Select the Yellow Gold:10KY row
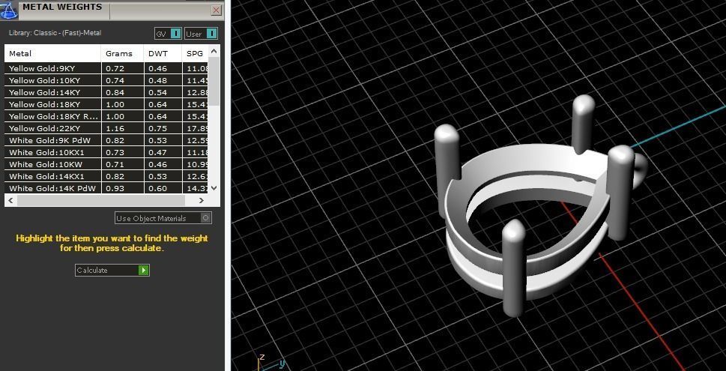 (x=106, y=80)
